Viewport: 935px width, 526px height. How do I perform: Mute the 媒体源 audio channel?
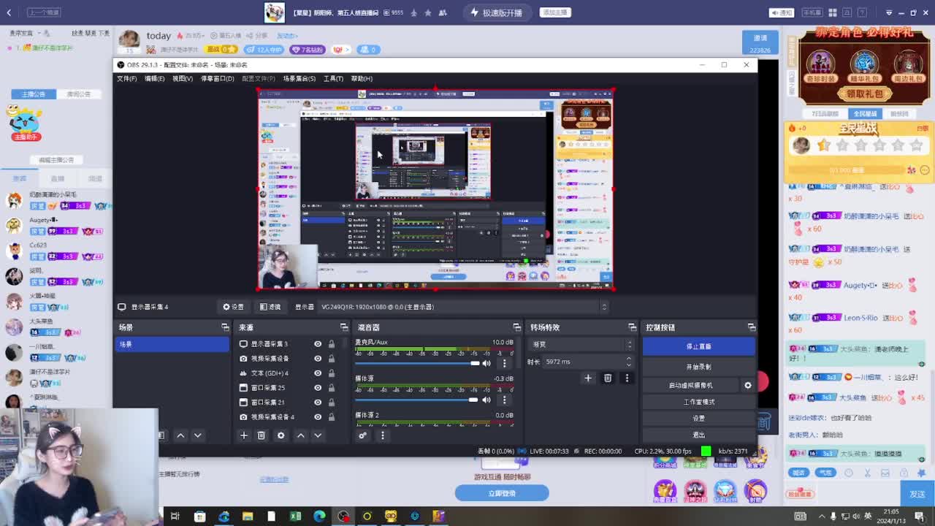[486, 400]
